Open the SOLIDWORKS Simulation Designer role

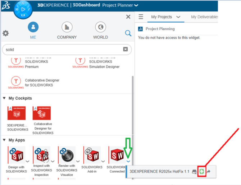click(96, 63)
